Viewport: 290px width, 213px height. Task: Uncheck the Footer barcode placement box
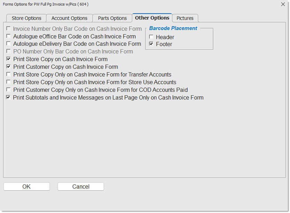click(151, 44)
